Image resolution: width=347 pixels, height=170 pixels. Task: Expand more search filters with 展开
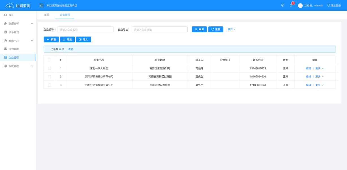coord(232,29)
